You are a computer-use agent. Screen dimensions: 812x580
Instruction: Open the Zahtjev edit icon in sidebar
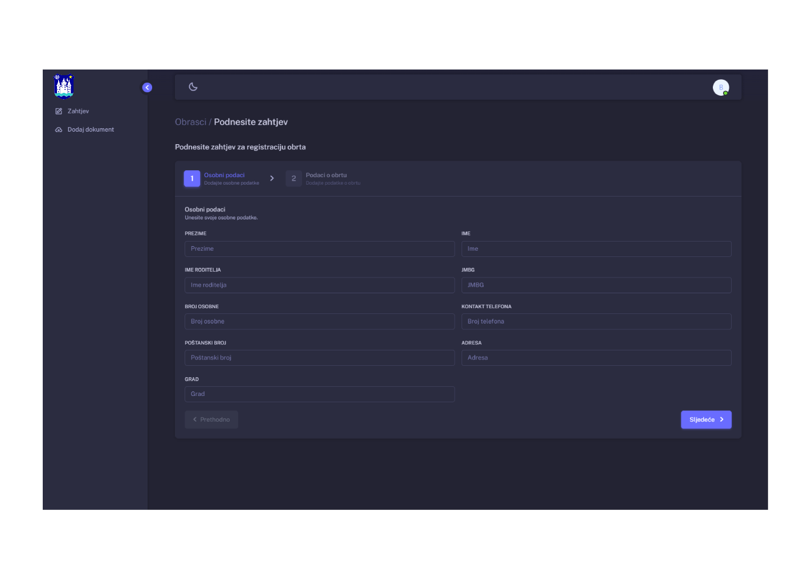59,111
